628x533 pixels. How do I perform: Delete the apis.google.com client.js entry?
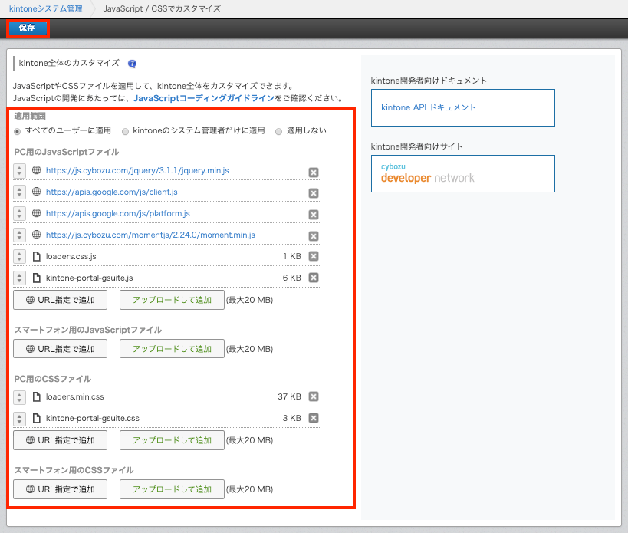click(314, 193)
